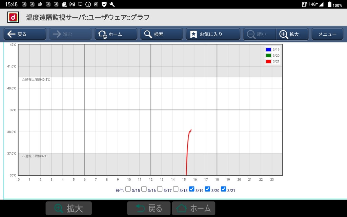Tap the info circle icon in status bar
Screen dimensions: 347x217
88,4
